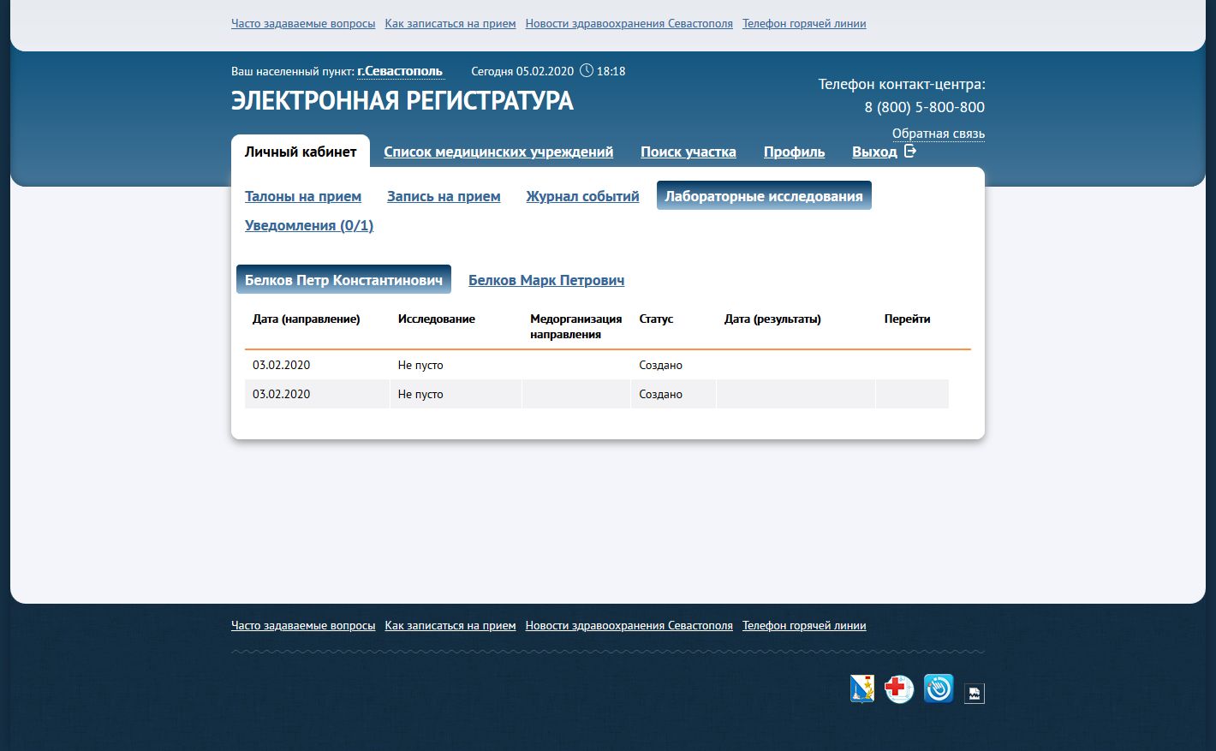Open the Поиск участка menu item
This screenshot has width=1216, height=751.
[688, 152]
